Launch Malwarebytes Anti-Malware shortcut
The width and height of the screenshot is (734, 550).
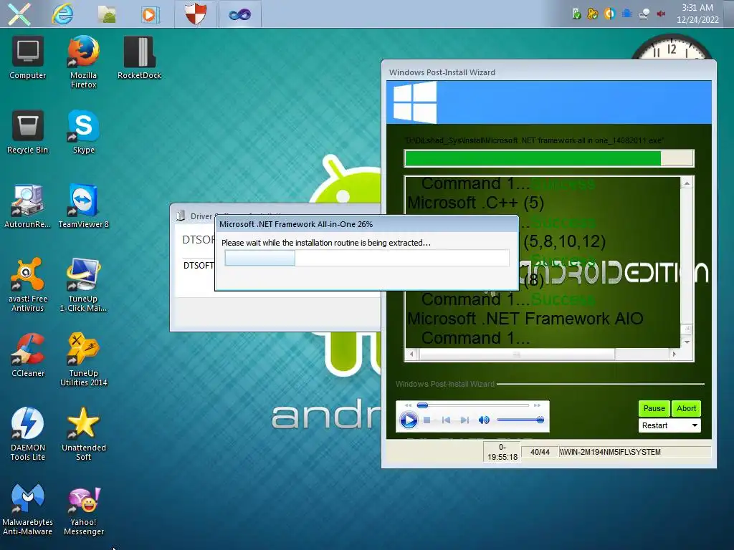[x=28, y=509]
